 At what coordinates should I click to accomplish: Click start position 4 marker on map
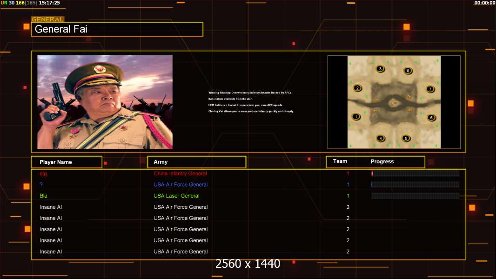381,138
